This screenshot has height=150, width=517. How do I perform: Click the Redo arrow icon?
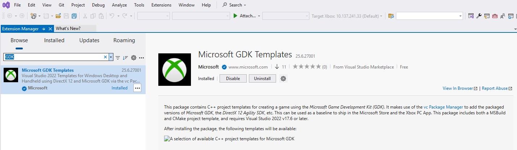tap(125, 16)
